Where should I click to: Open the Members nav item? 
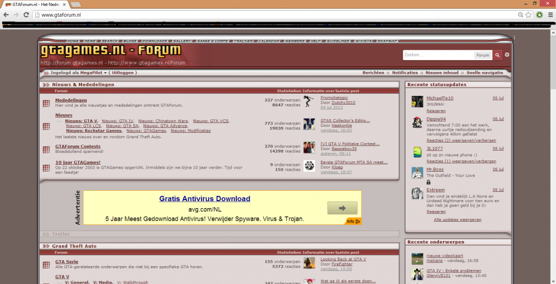(x=295, y=41)
